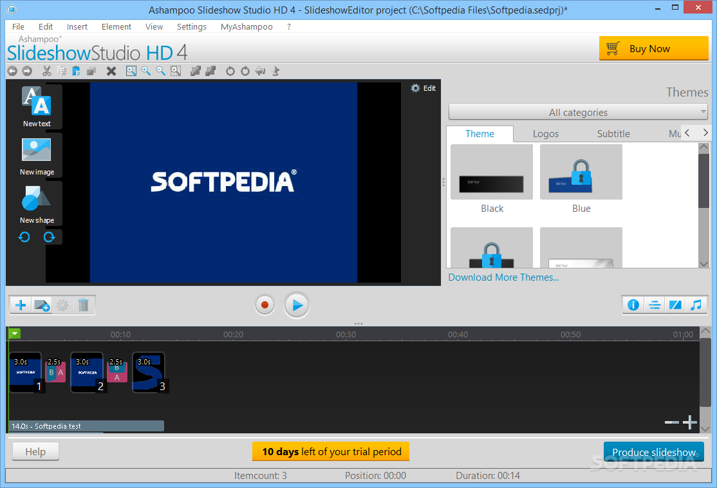The height and width of the screenshot is (488, 717).
Task: Zoom in the timeline with plus
Action: pos(689,422)
